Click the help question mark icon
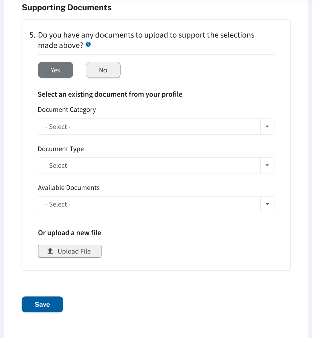Image resolution: width=315 pixels, height=338 pixels. pos(88,45)
